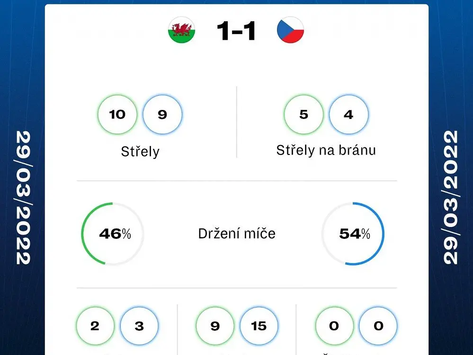Select the green circle showing 2
473x355 pixels.
point(95,326)
